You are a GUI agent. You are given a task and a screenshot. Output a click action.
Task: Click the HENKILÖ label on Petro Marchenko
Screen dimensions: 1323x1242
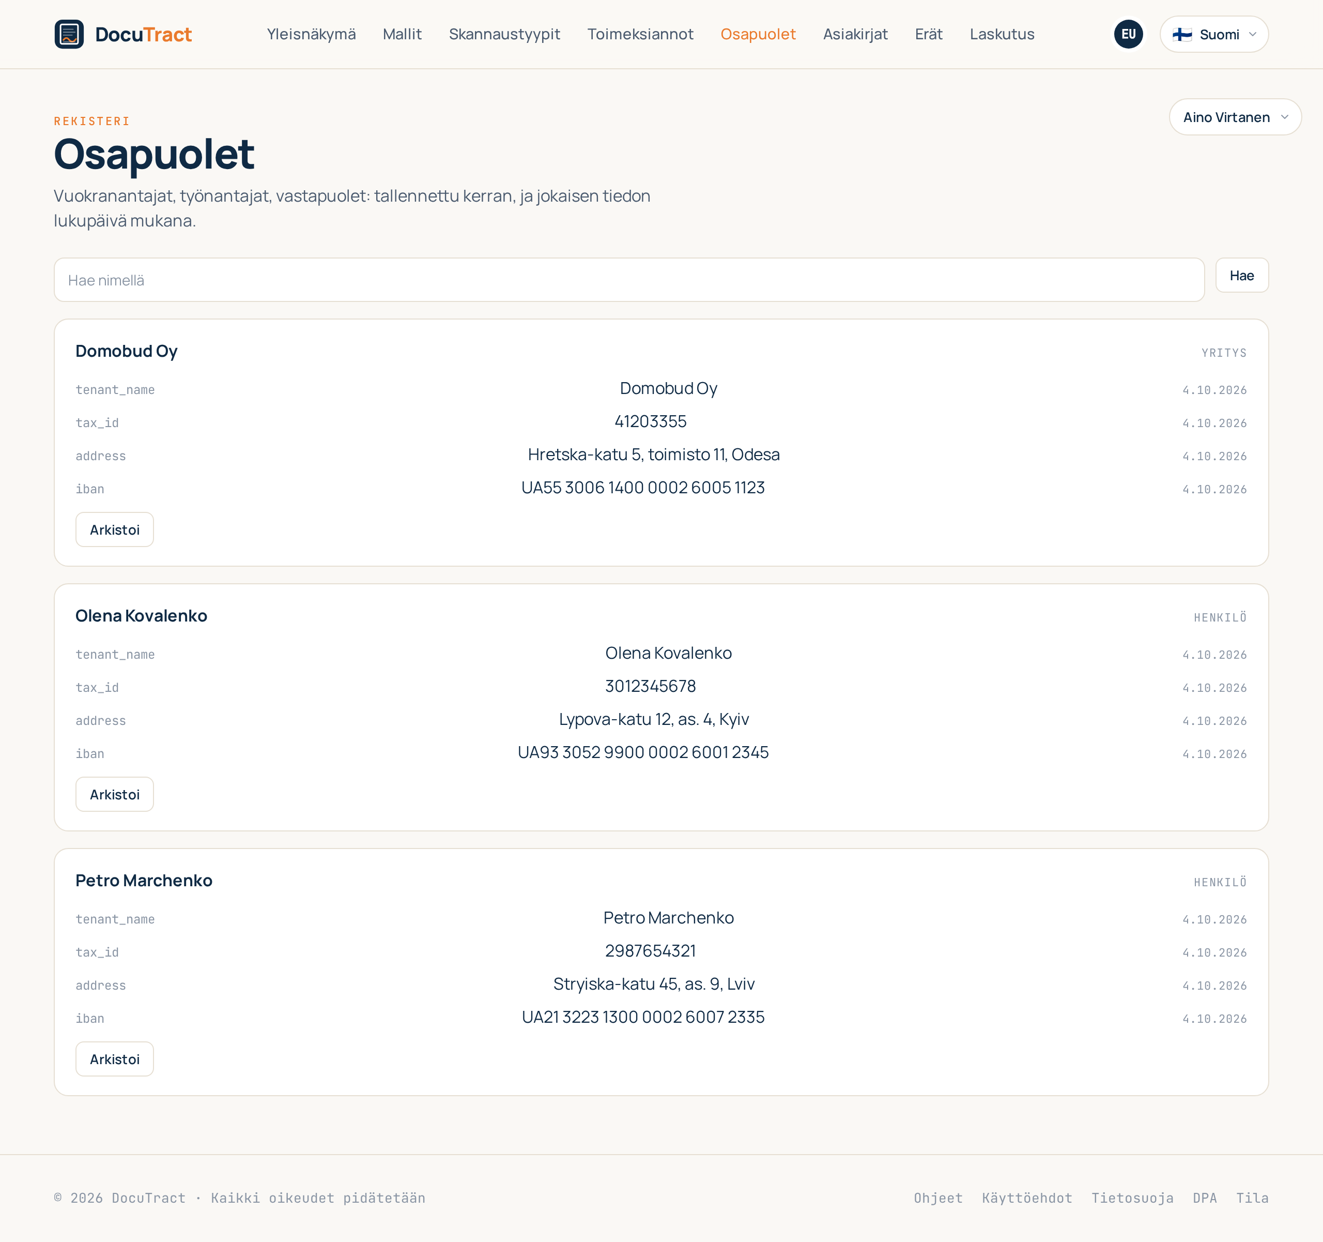click(x=1220, y=883)
